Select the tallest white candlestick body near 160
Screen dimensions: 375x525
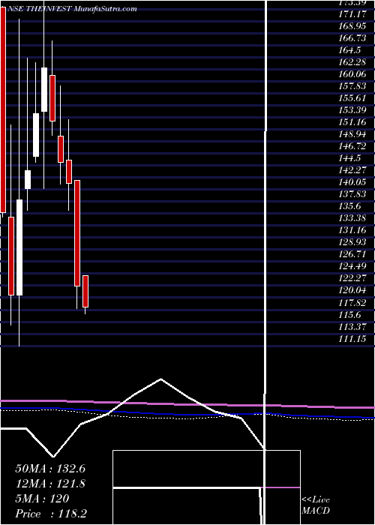tap(43, 89)
